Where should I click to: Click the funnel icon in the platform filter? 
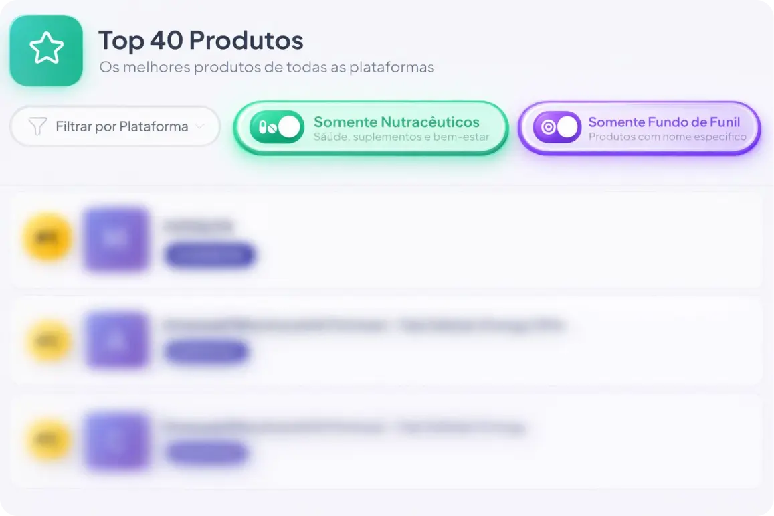pos(38,126)
